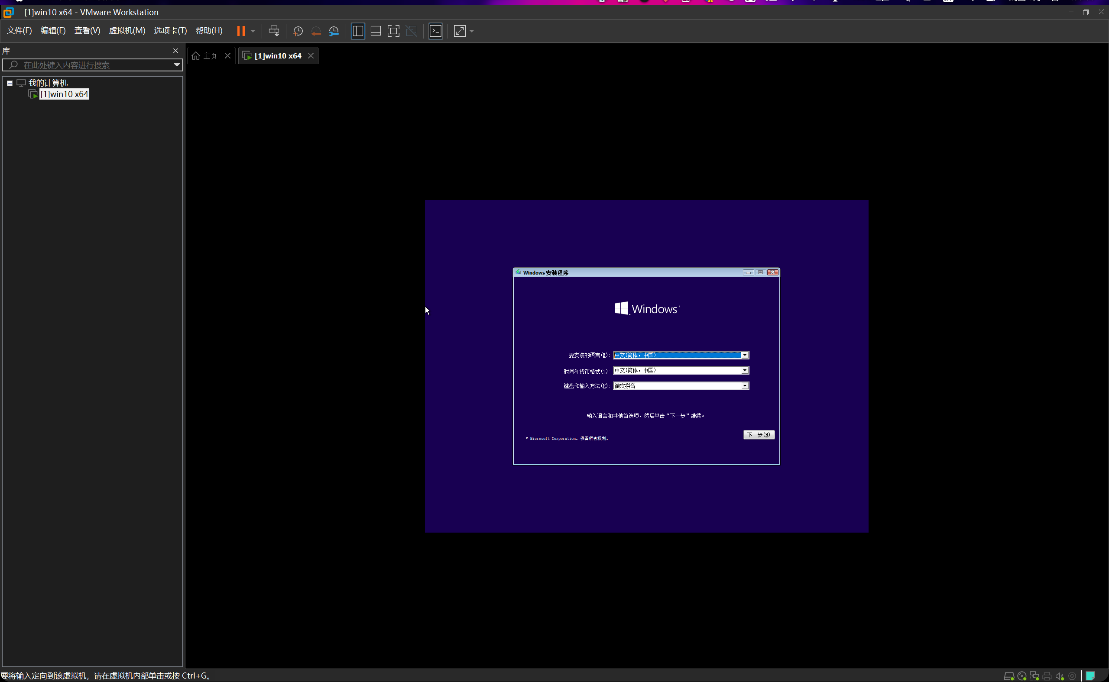Viewport: 1109px width, 682px height.
Task: Click the network adapter status bar icon
Action: pos(1034,676)
